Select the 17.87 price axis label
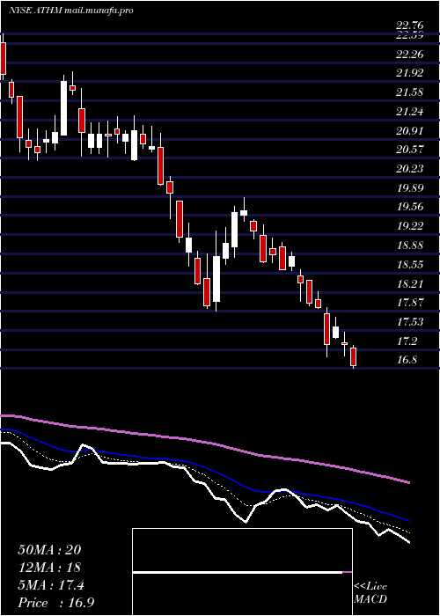The width and height of the screenshot is (440, 616). (x=410, y=303)
